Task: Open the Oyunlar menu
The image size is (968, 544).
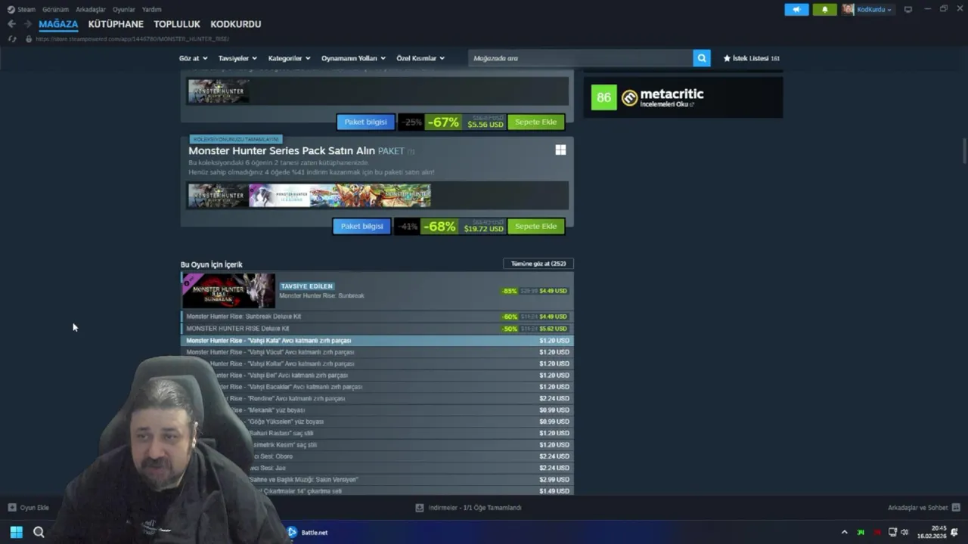Action: 124,9
